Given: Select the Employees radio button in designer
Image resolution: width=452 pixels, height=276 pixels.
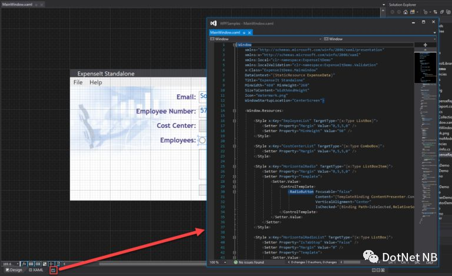Looking at the screenshot, I should pos(202,140).
